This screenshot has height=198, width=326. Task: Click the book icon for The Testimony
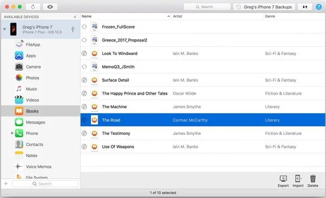click(95, 133)
